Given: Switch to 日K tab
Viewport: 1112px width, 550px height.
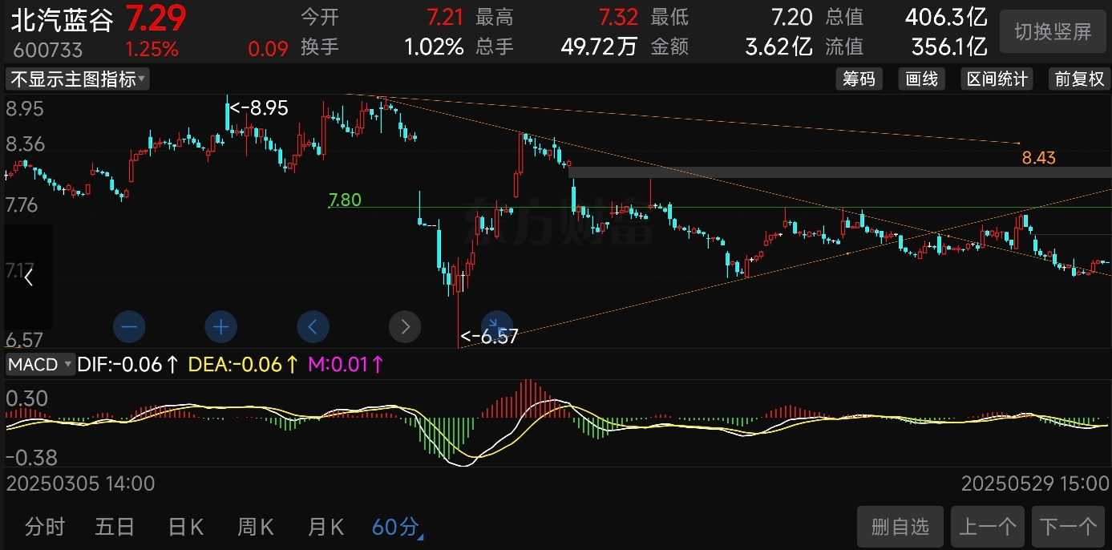Looking at the screenshot, I should (x=185, y=527).
